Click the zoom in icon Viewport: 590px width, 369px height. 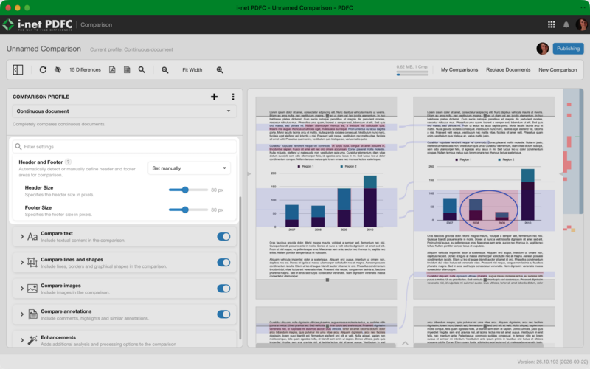[220, 70]
